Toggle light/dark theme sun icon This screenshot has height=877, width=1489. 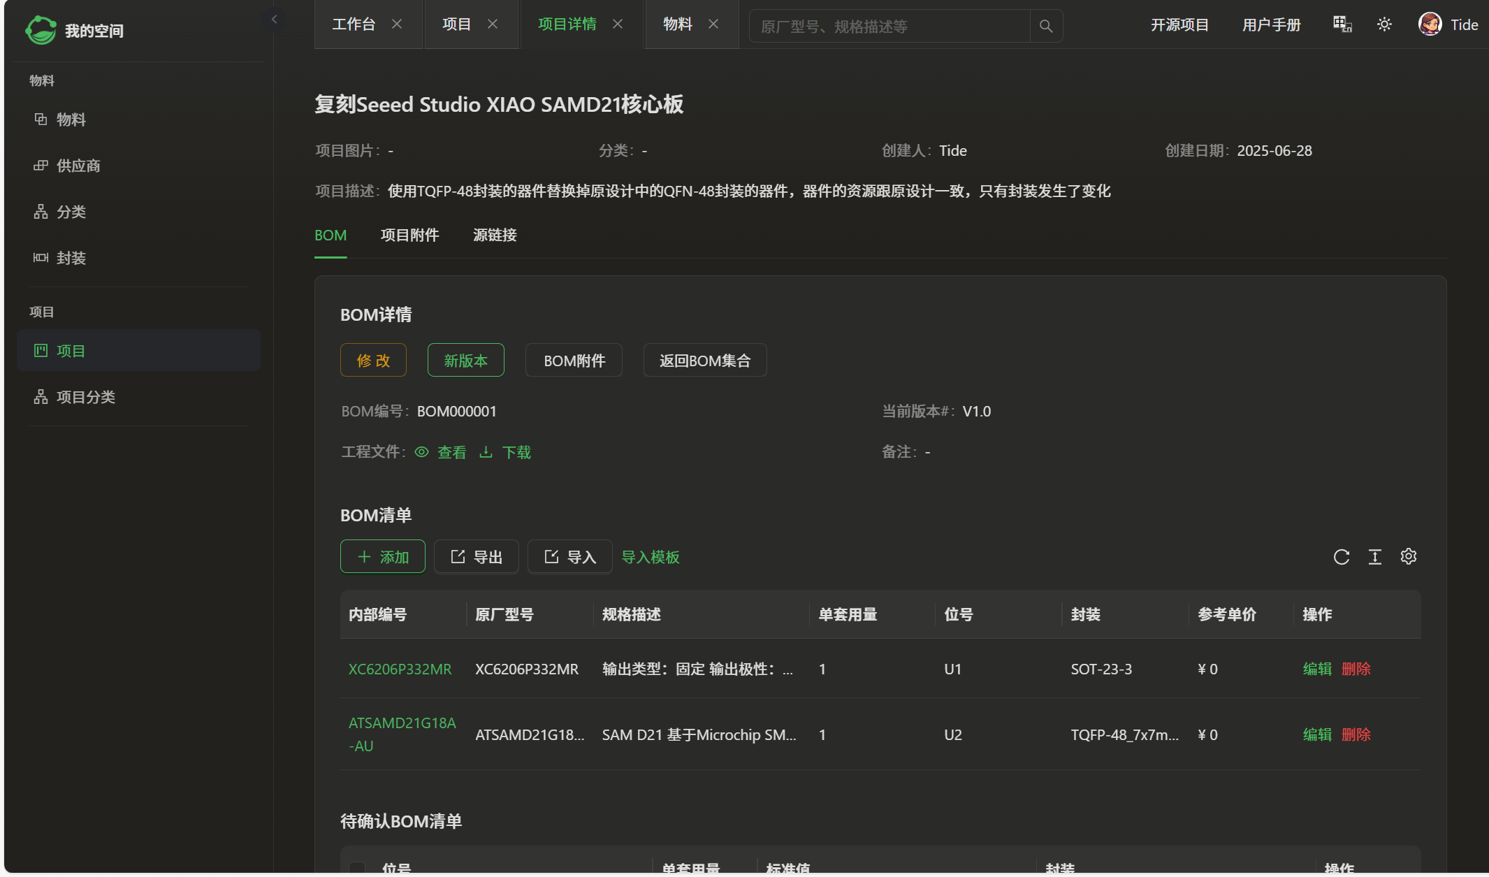tap(1384, 24)
